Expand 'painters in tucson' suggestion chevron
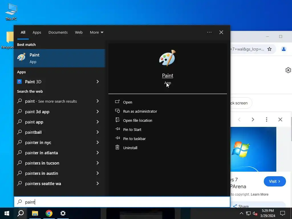Image resolution: width=292 pixels, height=219 pixels. coord(98,163)
